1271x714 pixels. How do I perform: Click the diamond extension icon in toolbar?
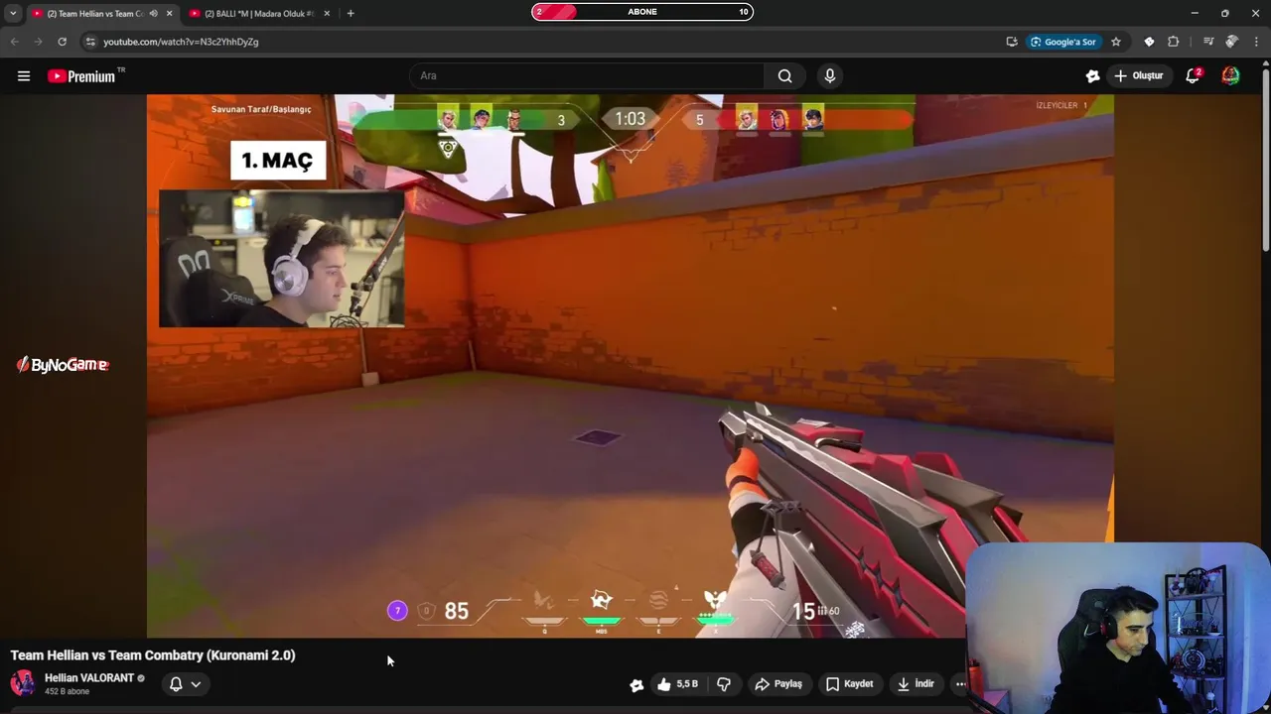1149,42
